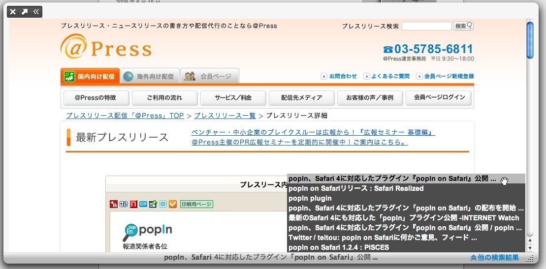This screenshot has width=546, height=269.
Task: Click the page title in the bottom bar
Action: (x=271, y=258)
